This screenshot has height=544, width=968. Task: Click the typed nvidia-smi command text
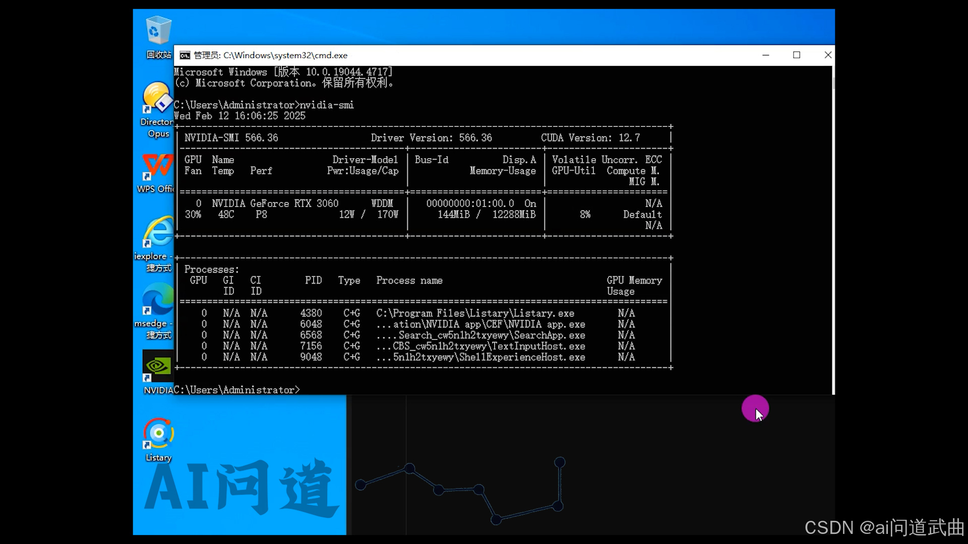click(x=327, y=105)
